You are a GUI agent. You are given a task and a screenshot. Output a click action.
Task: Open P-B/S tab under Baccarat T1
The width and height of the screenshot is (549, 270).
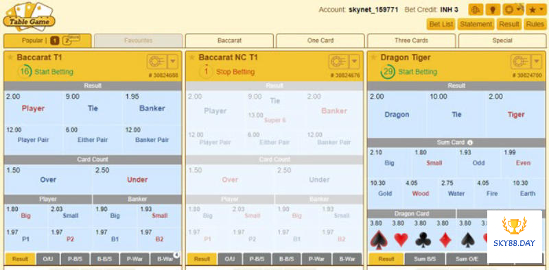tap(75, 259)
